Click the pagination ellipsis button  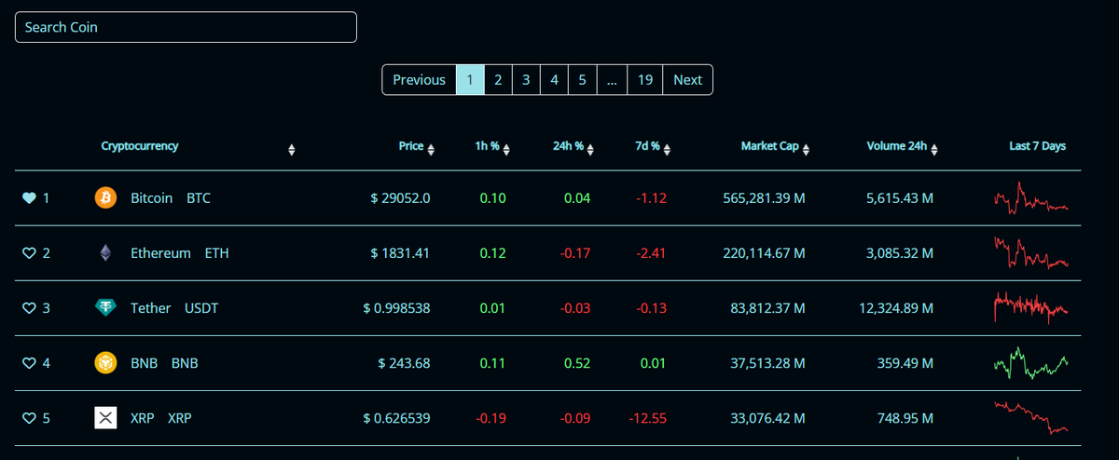coord(611,80)
